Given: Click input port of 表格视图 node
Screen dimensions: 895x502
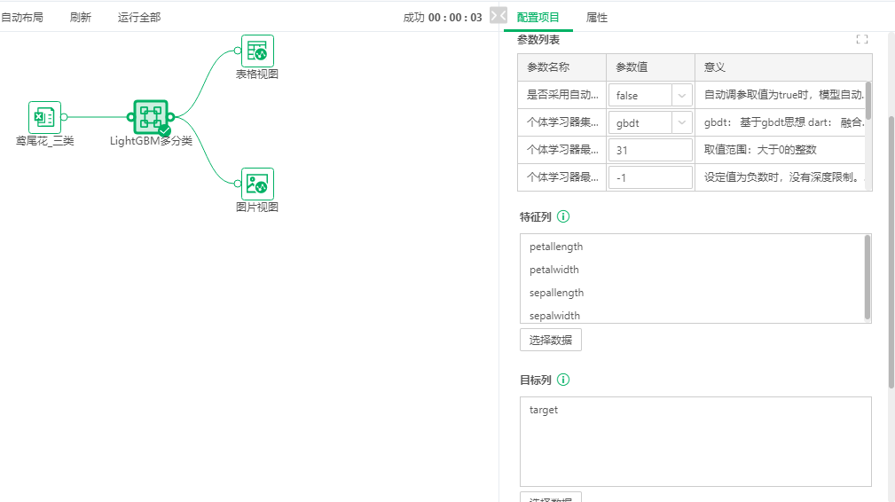Looking at the screenshot, I should point(238,51).
